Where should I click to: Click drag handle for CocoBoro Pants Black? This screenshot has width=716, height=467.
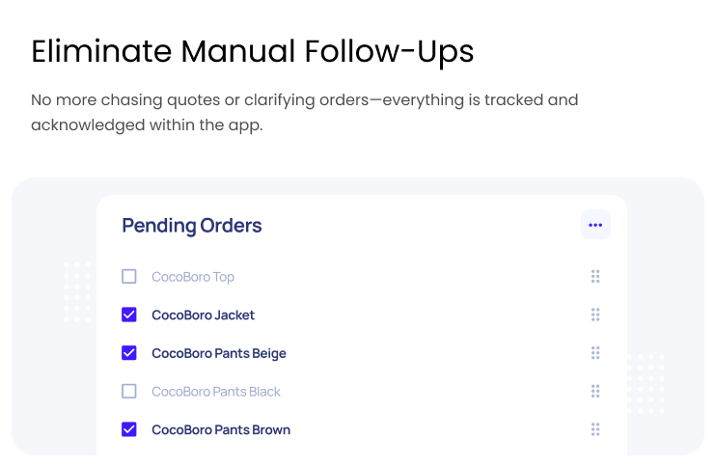point(595,392)
